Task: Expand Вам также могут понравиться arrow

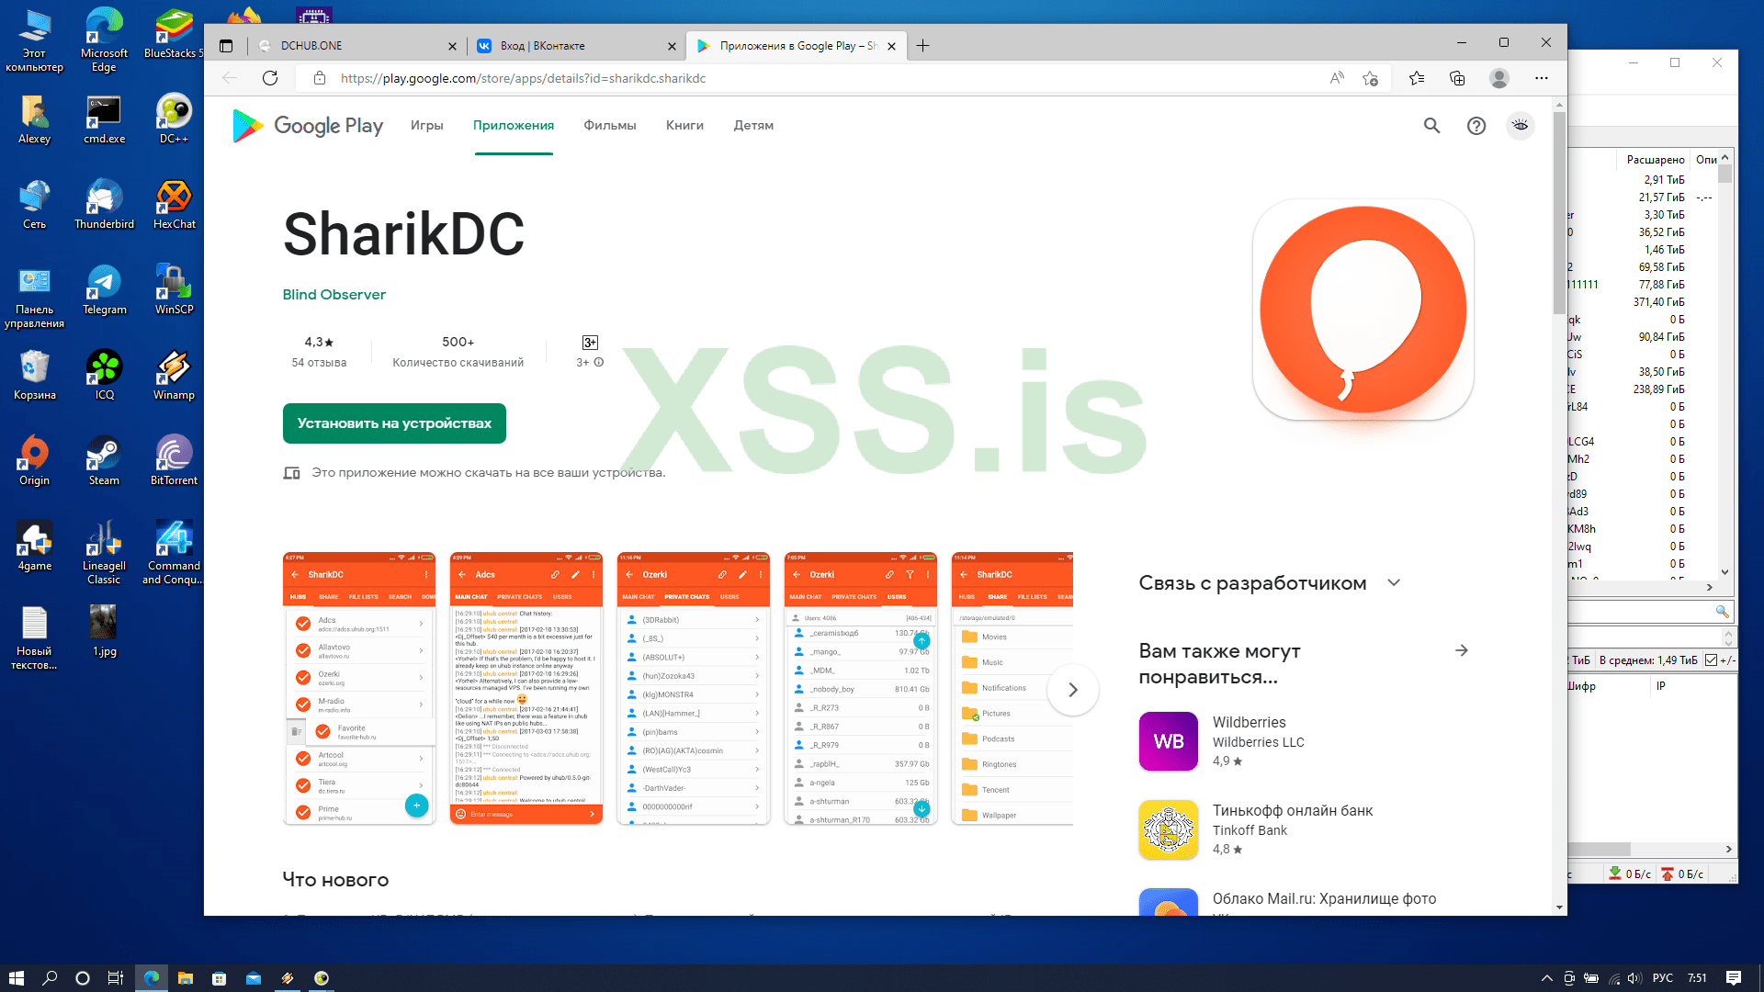Action: (x=1462, y=650)
